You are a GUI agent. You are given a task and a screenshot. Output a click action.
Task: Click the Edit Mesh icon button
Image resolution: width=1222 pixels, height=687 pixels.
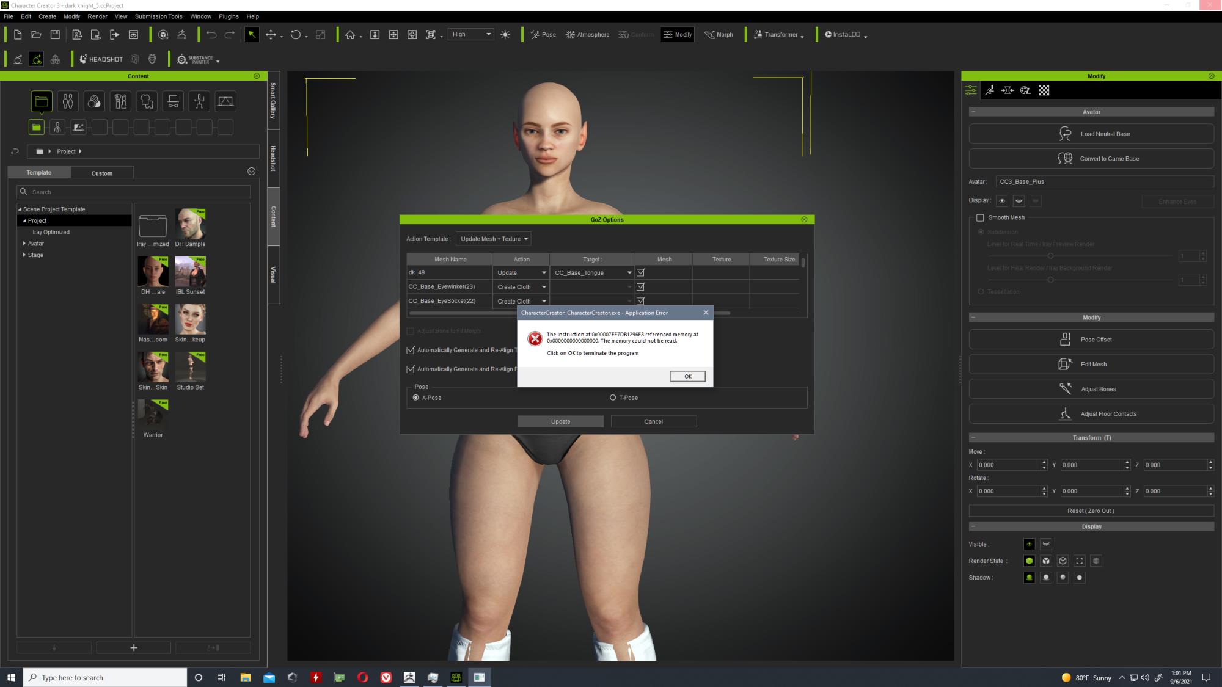coord(1091,364)
